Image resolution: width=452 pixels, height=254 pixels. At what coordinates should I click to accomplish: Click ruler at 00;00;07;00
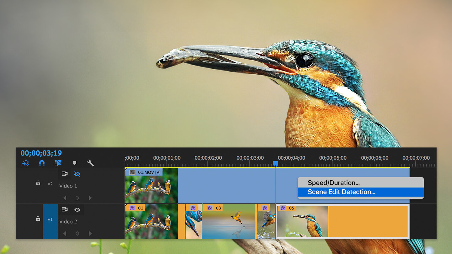[x=416, y=158]
